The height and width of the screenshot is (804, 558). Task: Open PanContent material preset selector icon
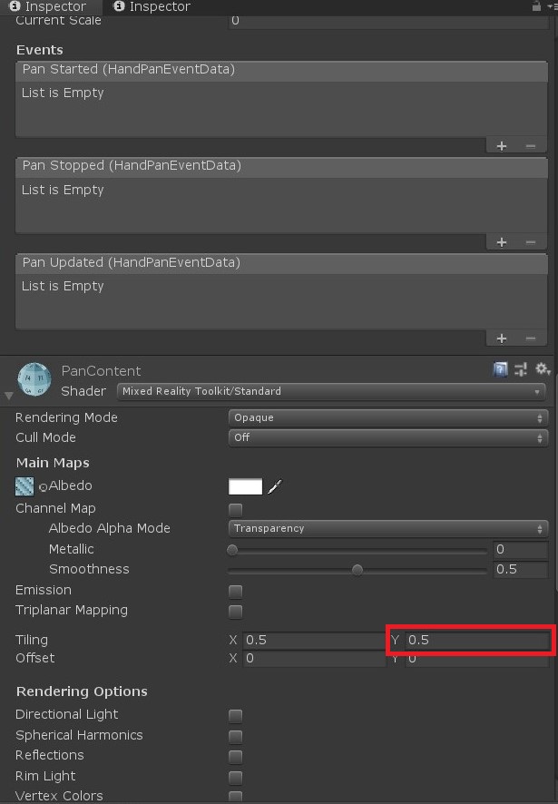521,369
